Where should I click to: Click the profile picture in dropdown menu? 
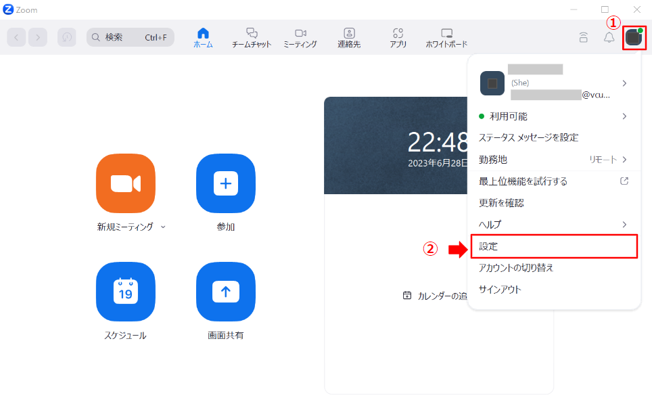tap(492, 83)
